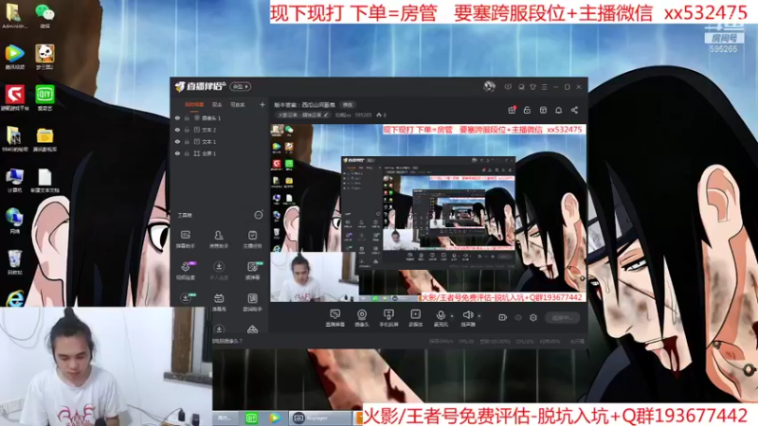Screen dimensions: 758x426
Task: Select the 全屏 1 source row
Action: tap(220, 153)
